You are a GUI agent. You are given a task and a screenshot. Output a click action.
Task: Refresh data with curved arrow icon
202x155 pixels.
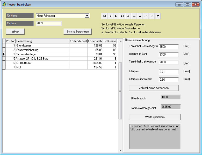pos(158,16)
